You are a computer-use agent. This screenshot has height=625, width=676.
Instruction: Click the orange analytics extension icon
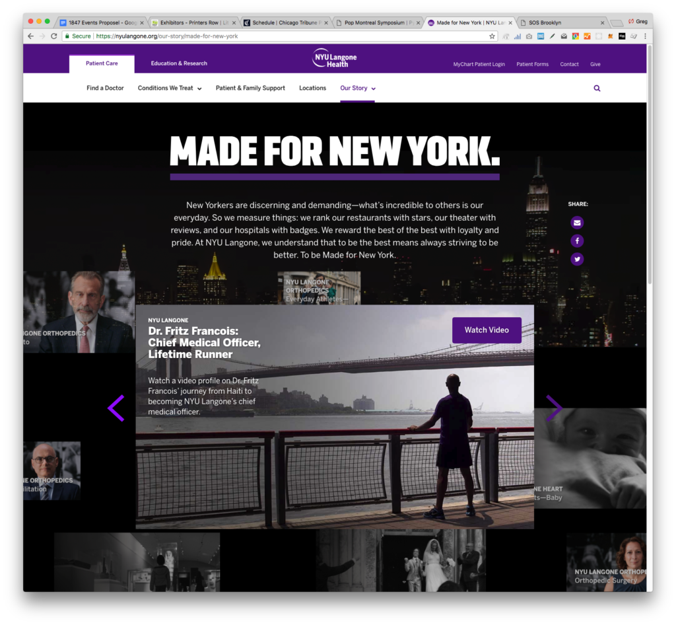pyautogui.click(x=587, y=36)
